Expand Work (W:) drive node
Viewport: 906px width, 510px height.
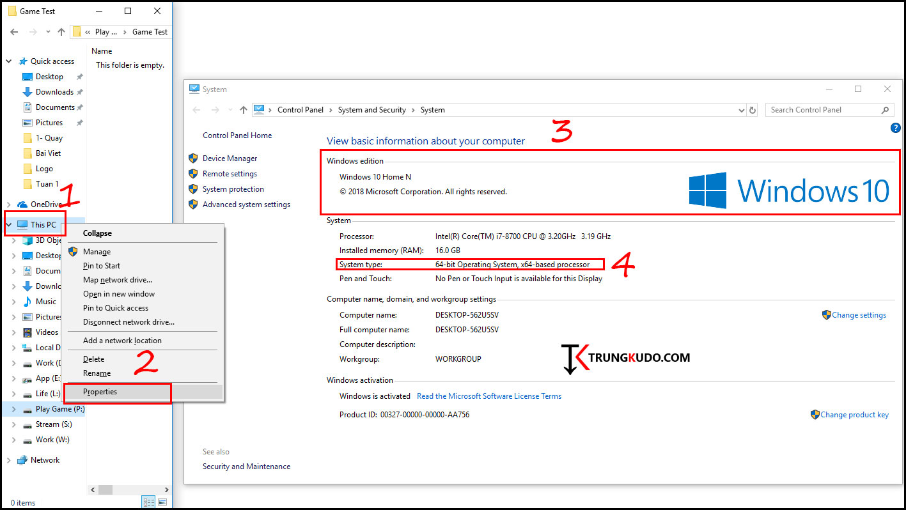tap(14, 440)
